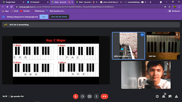
Task: Open the Gmail bookmark
Action: [x=14, y=11]
